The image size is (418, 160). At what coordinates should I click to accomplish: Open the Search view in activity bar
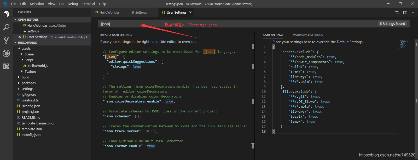[6, 27]
